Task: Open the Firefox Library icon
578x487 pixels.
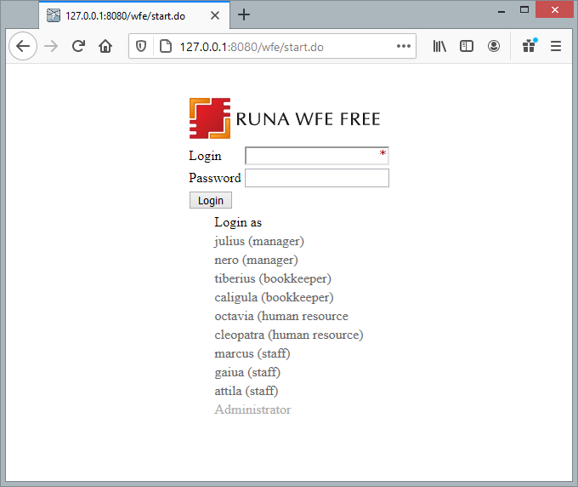Action: [x=439, y=47]
